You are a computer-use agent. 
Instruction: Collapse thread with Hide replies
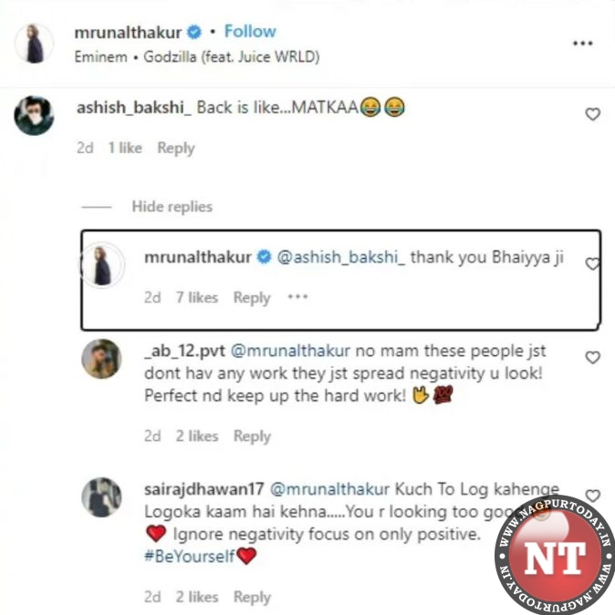point(172,207)
